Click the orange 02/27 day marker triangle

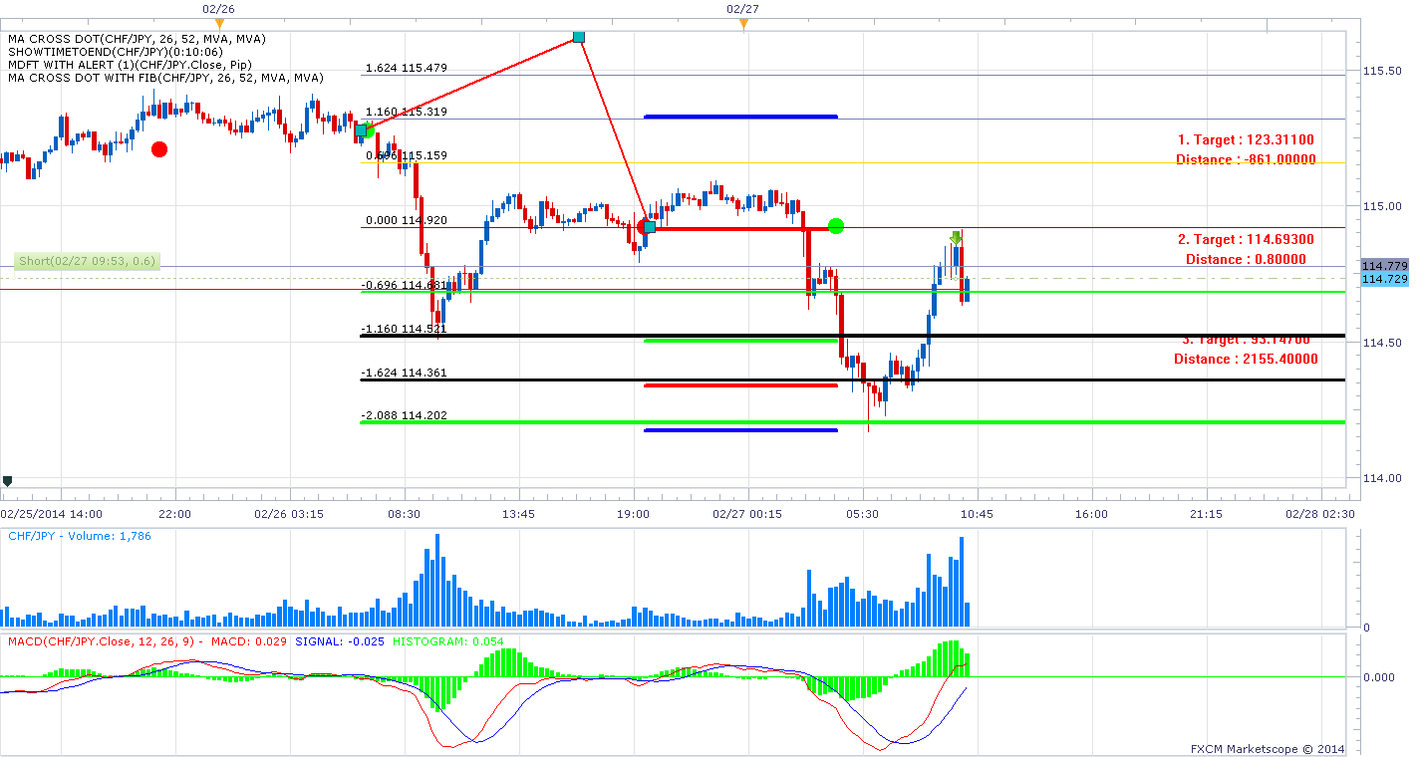[x=742, y=23]
